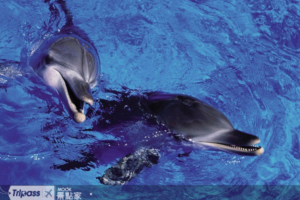Viewport: 300px width, 200px height.
Task: Click the Tripass logo text
Action: (26, 193)
